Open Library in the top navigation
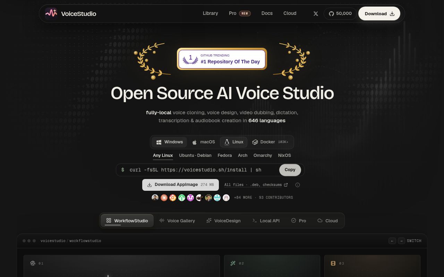The image size is (444, 277). [211, 14]
